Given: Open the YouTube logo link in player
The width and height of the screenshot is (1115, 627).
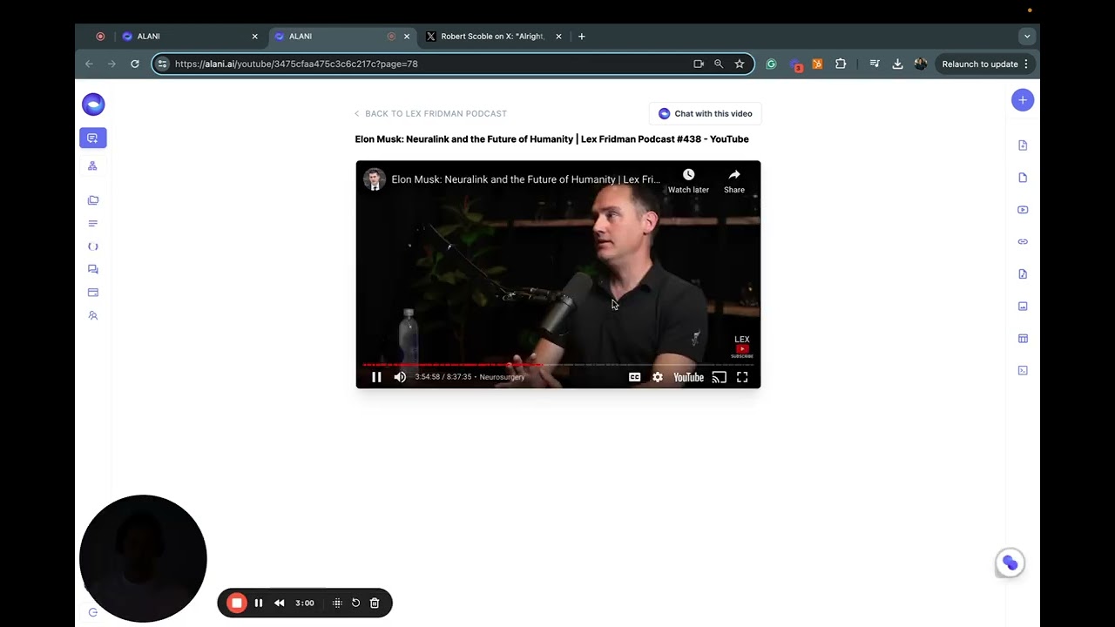Looking at the screenshot, I should (x=688, y=377).
